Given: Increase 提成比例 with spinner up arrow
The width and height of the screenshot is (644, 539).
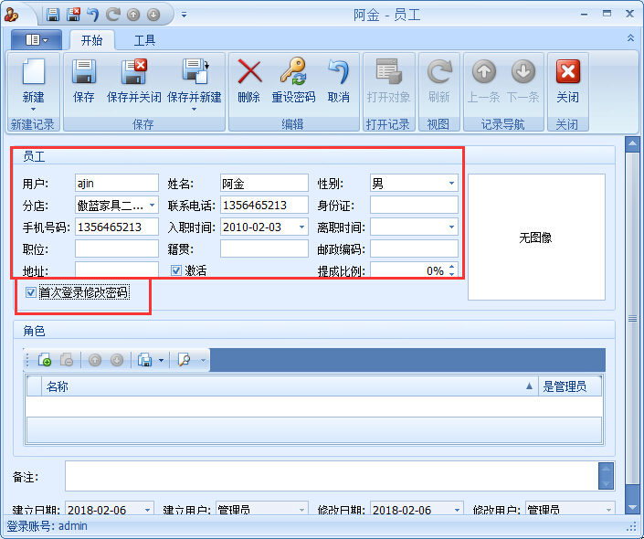Looking at the screenshot, I should click(x=451, y=267).
